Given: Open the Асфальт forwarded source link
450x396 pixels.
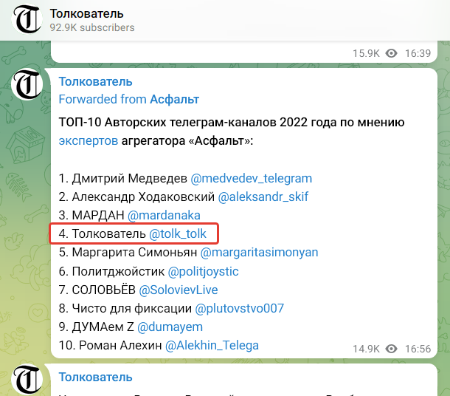Looking at the screenshot, I should [x=175, y=100].
